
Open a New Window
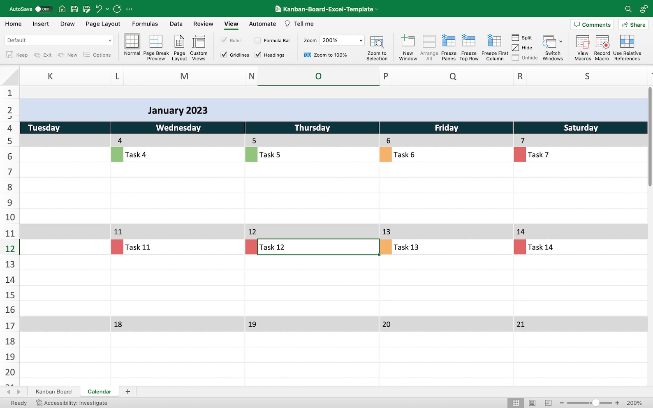click(408, 48)
